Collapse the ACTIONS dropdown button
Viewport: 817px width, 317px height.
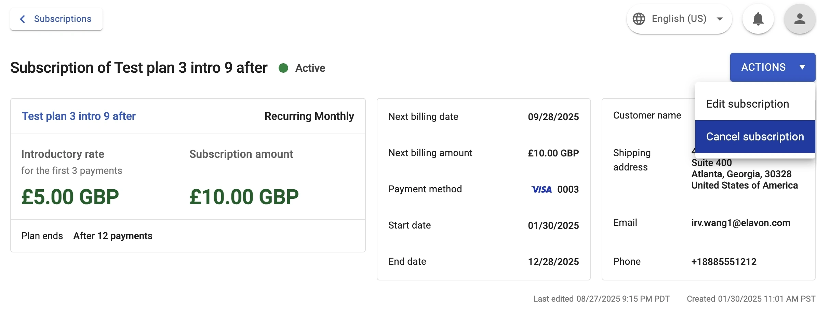[763, 67]
